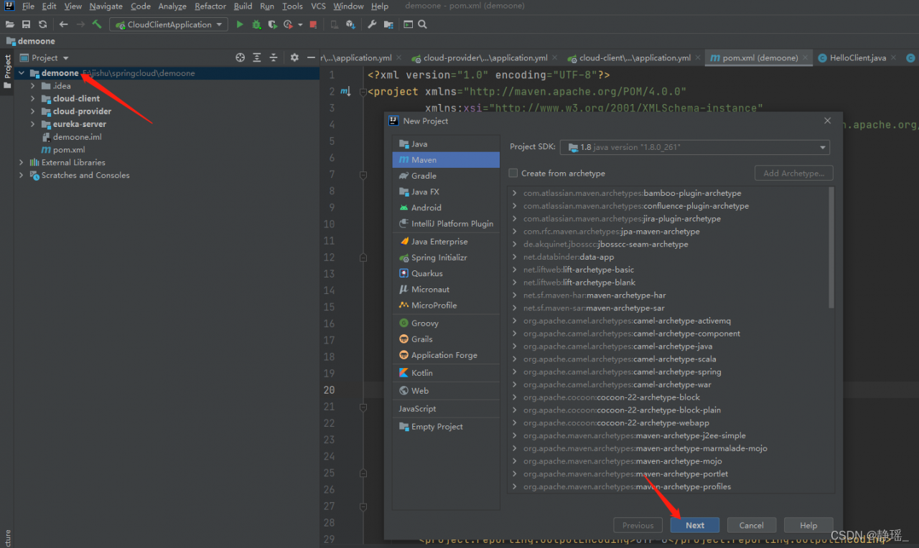Image resolution: width=919 pixels, height=548 pixels.
Task: Select Gradle in the project type list
Action: (x=446, y=176)
